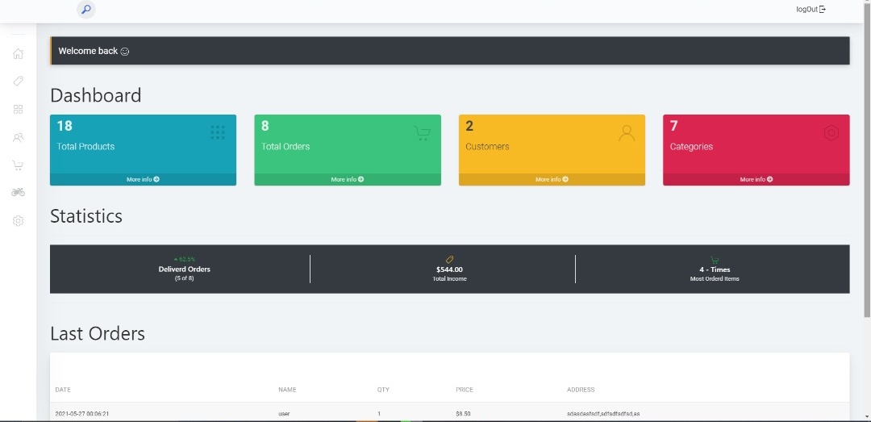Click the NAME column header
Viewport: 871px width, 422px height.
pyautogui.click(x=287, y=390)
